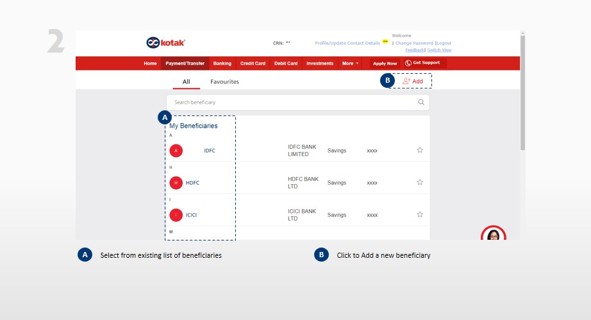This screenshot has height=320, width=591.
Task: Mark IDFC beneficiary as favourite star
Action: [x=420, y=150]
